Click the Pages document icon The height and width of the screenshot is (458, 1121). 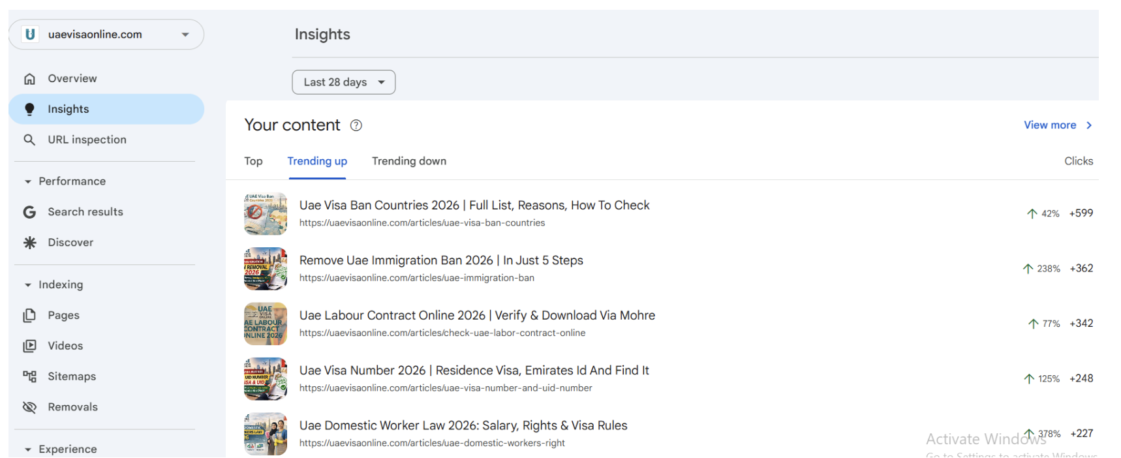click(29, 315)
